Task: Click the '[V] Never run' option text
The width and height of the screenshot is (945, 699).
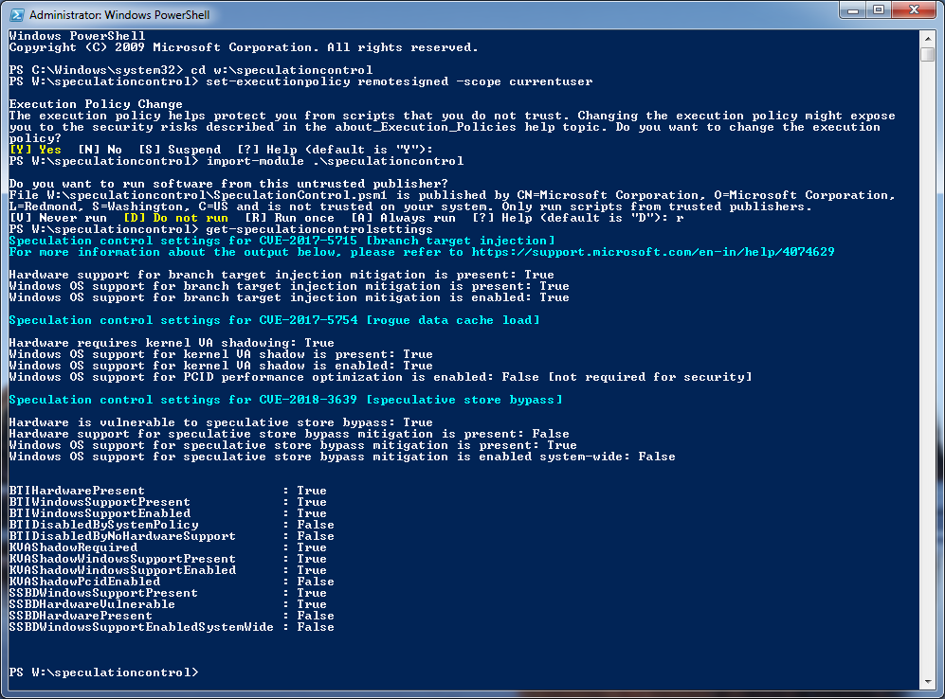Action: 58,217
